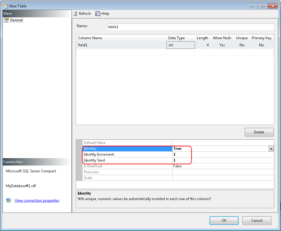This screenshot has width=281, height=231.
Task: Click the New Table window title icon
Action: pos(6,6)
